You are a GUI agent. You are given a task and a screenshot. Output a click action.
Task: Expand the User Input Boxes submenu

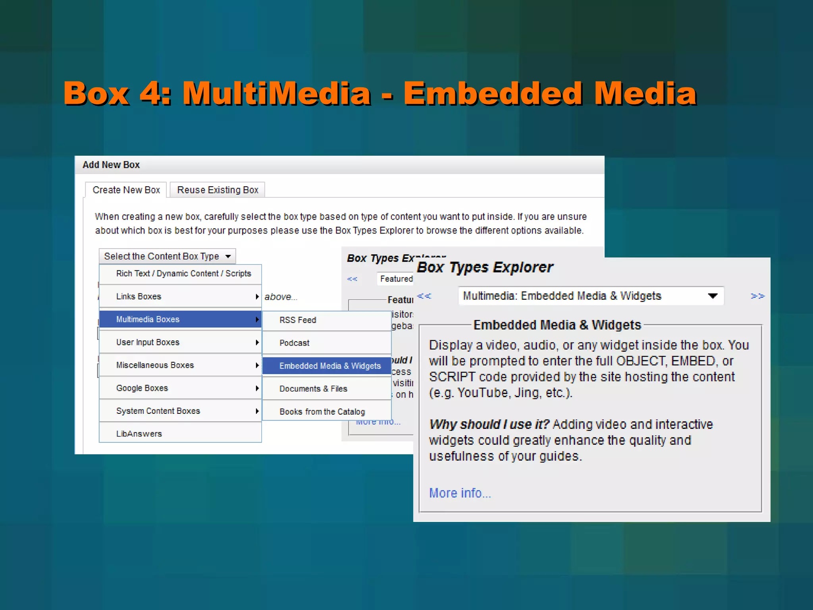point(180,342)
